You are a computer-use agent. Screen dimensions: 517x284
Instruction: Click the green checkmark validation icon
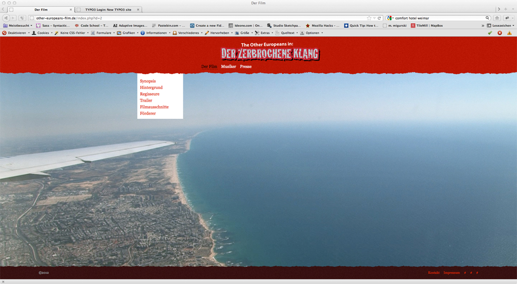coord(490,33)
